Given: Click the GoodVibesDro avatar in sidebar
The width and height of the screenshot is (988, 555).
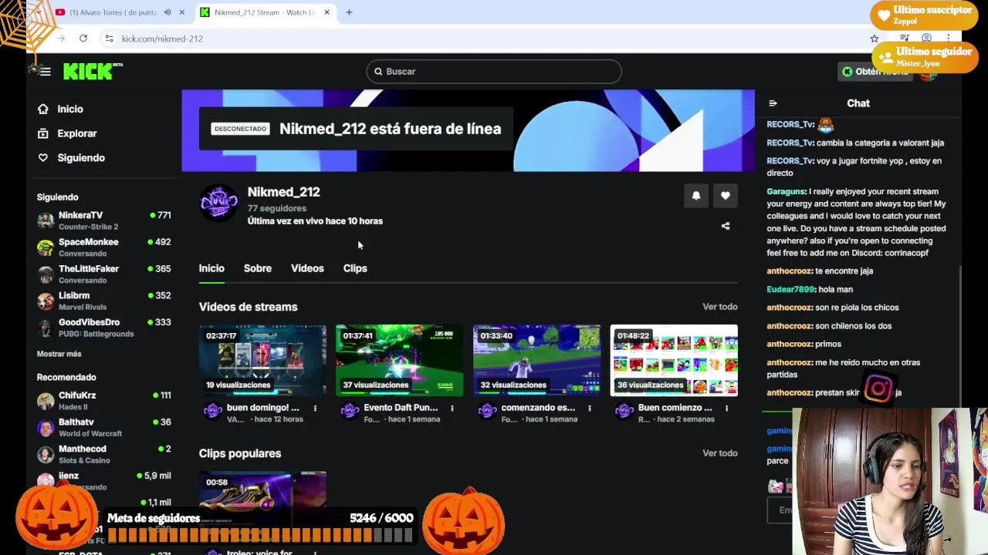Looking at the screenshot, I should [46, 328].
